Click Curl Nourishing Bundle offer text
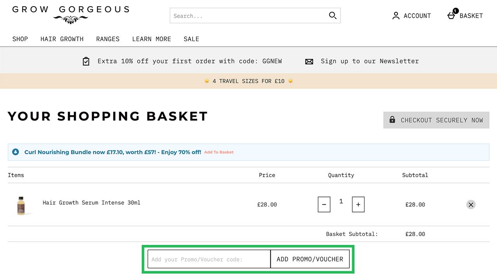The image size is (497, 279). tap(113, 152)
